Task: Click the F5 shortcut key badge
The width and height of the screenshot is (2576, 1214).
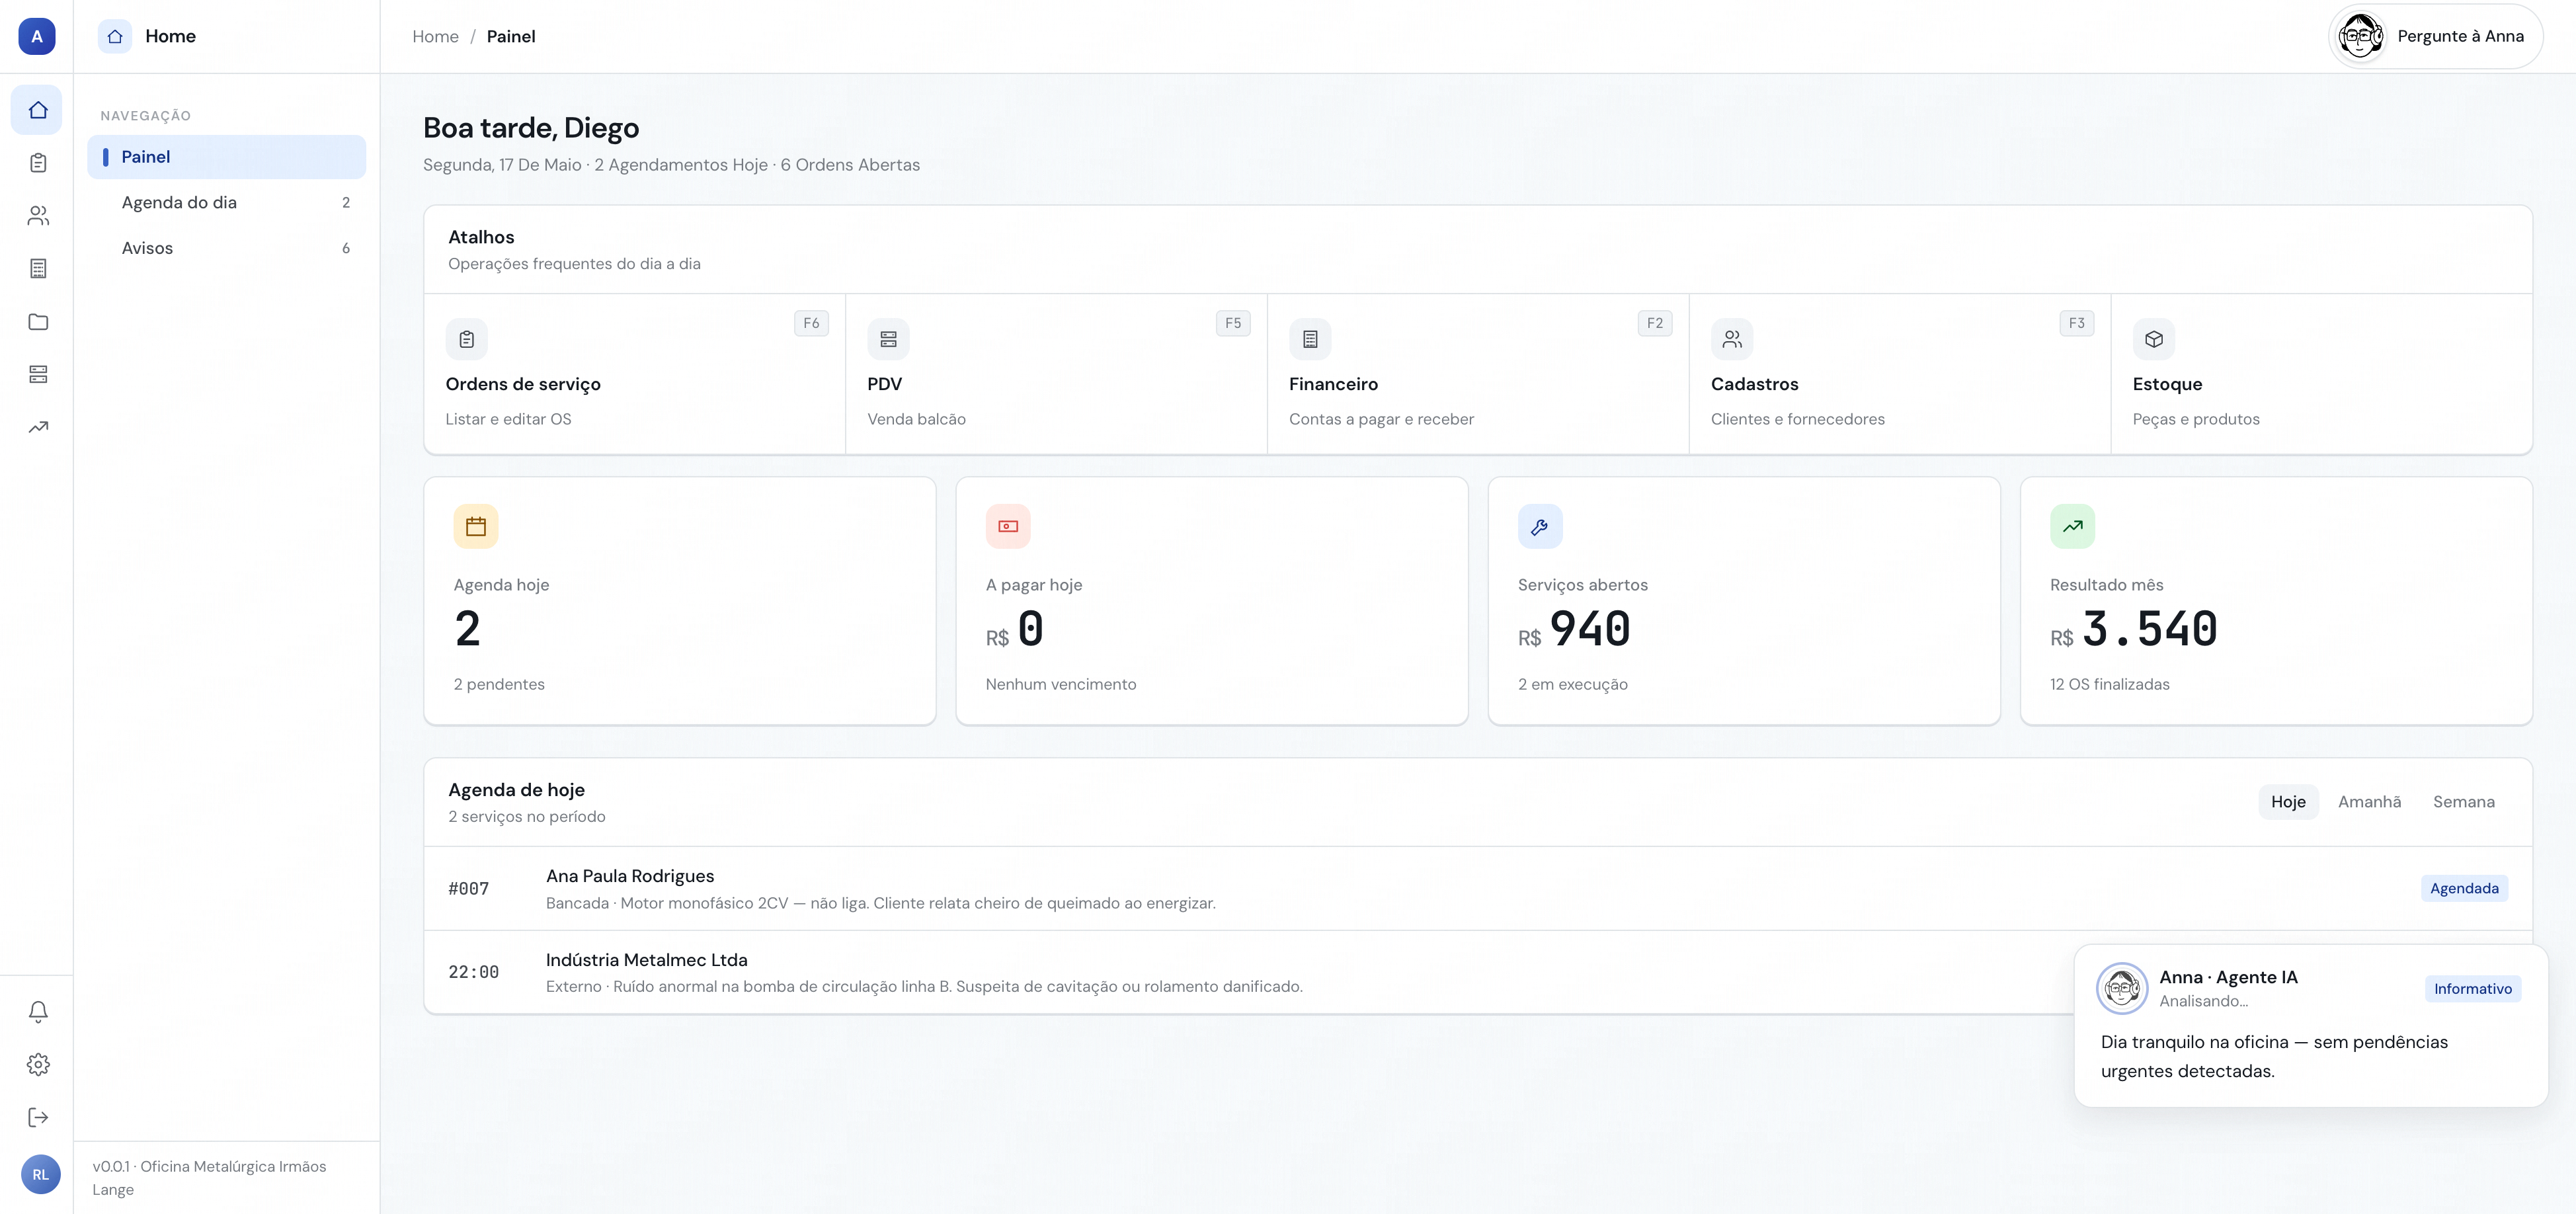Action: (1233, 324)
